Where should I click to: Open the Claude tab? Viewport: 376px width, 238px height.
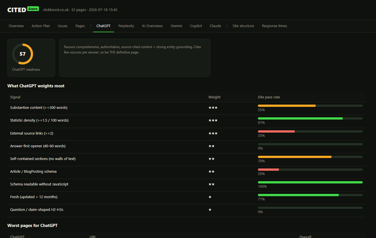pos(215,26)
